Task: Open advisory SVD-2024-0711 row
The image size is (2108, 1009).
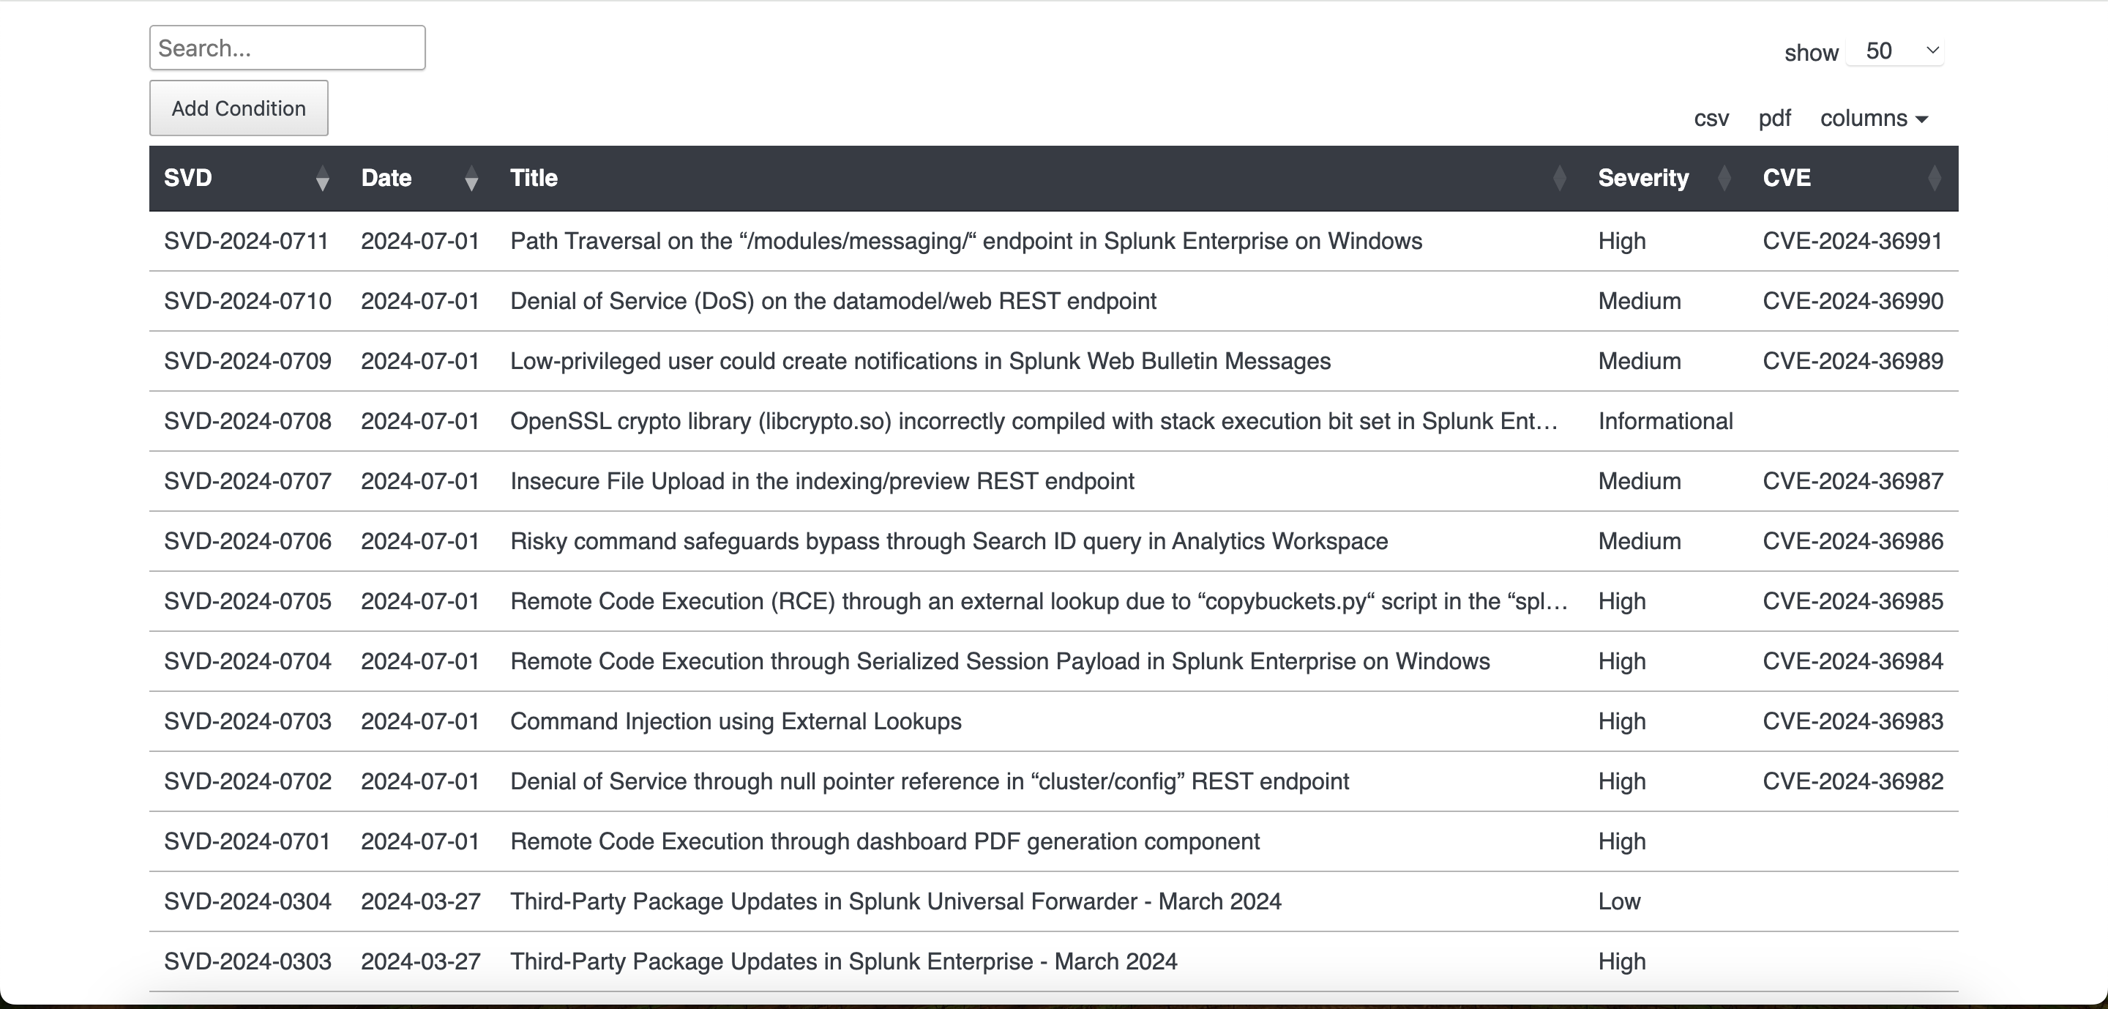Action: tap(245, 242)
